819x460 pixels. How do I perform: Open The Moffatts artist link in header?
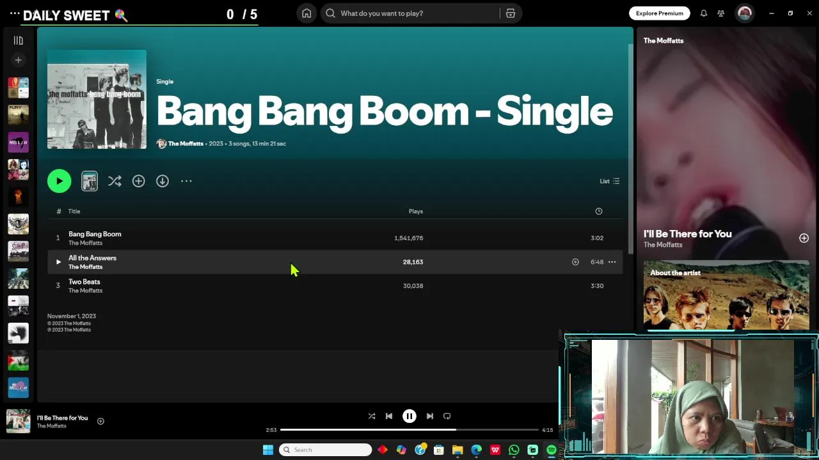[x=186, y=144]
